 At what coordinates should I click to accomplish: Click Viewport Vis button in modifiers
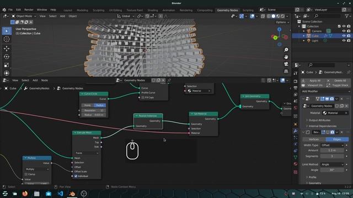tap(313, 85)
